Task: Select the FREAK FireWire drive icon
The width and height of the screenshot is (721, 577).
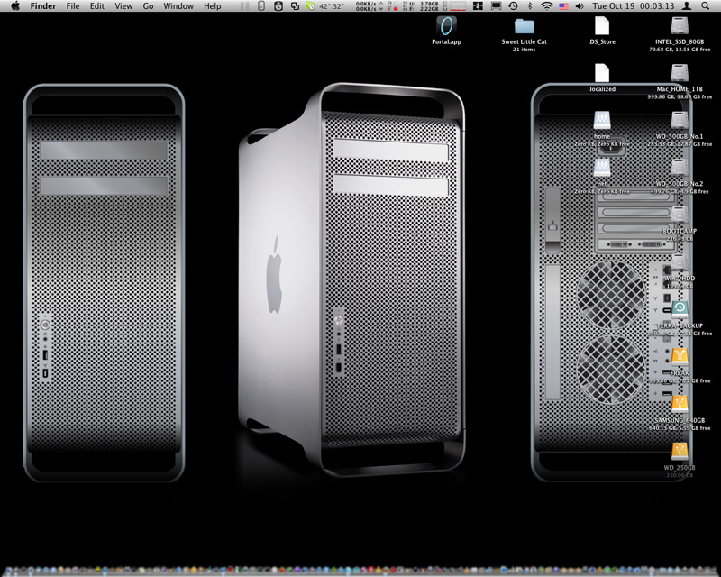Action: point(680,358)
